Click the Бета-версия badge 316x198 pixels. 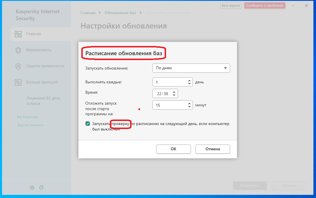pos(231,5)
